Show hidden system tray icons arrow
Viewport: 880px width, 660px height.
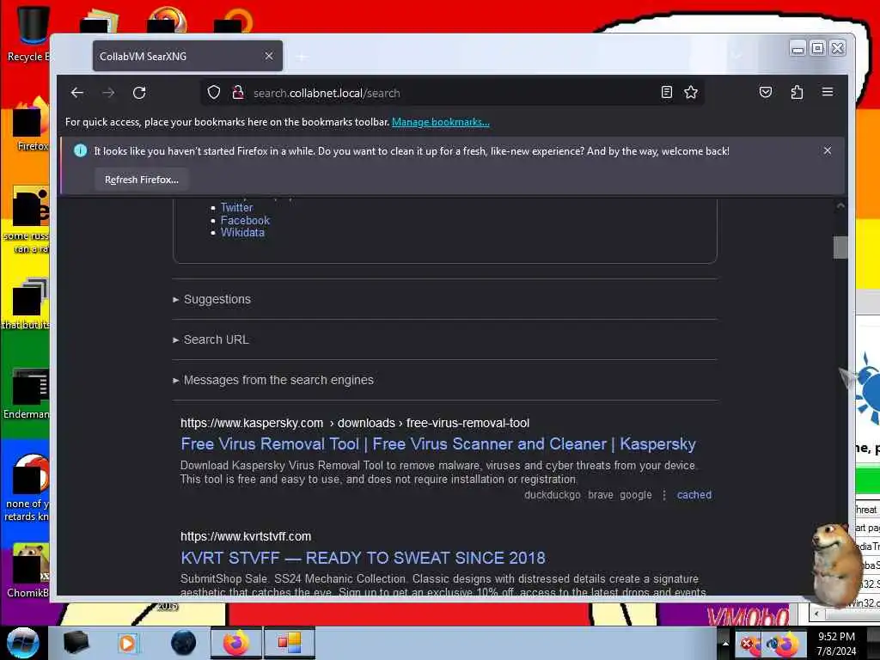(724, 643)
